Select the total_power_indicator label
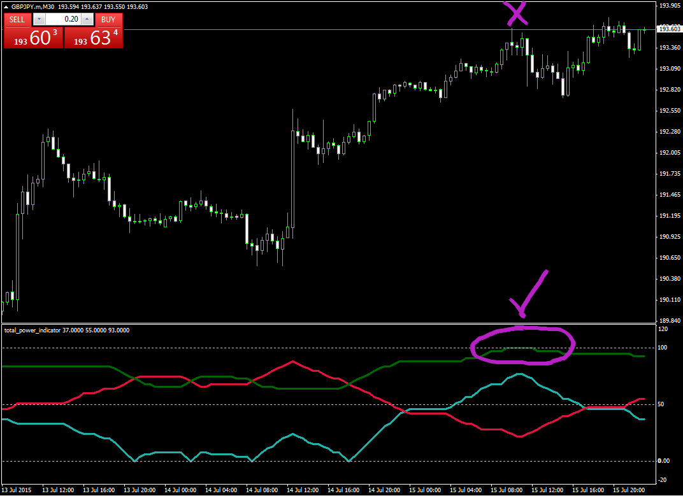 32,330
